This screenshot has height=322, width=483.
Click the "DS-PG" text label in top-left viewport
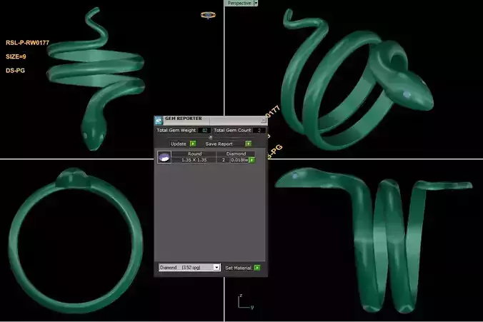16,71
